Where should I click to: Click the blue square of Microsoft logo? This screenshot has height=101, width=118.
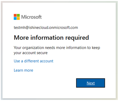(x=15, y=19)
